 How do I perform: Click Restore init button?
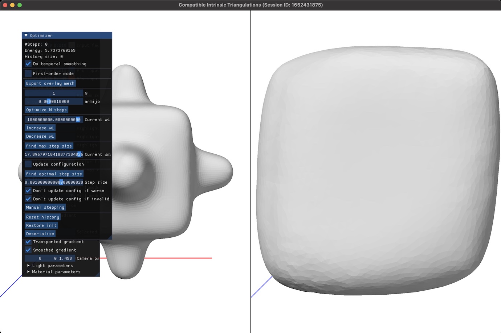point(41,225)
